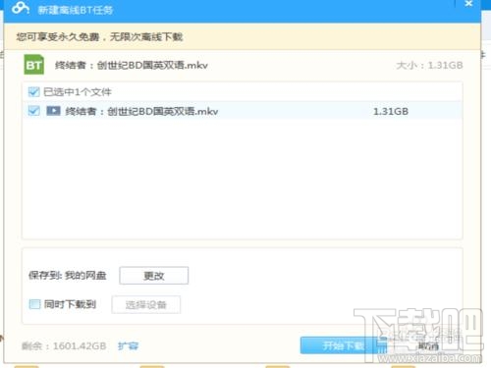
Task: Click the 1.31GB size value in file row
Action: (x=391, y=112)
